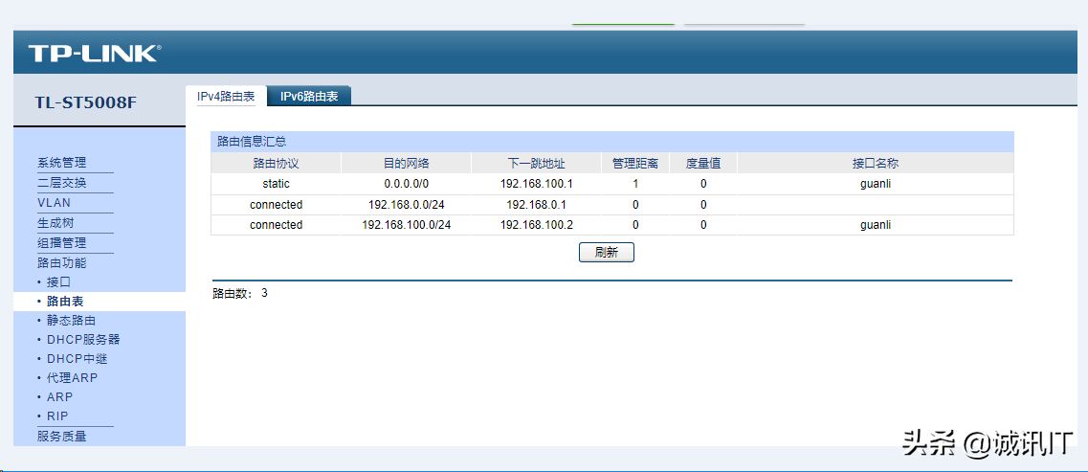Expand the 服务质量 menu section
1088x472 pixels.
coord(62,437)
